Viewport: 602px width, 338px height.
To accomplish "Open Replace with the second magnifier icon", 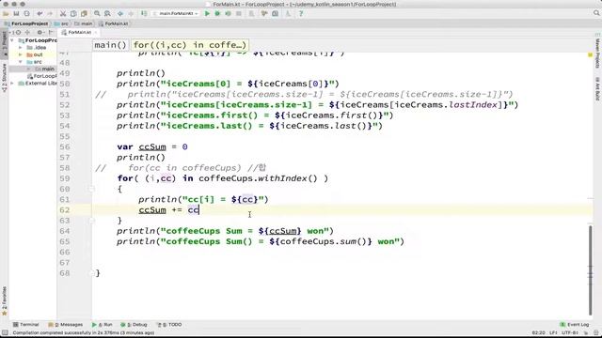I will coord(107,14).
